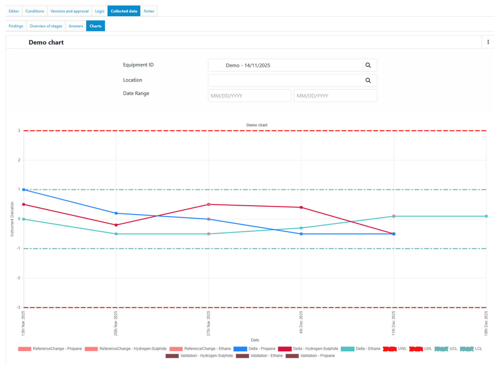Open Versions and approval tab
497x367 pixels.
tap(69, 11)
